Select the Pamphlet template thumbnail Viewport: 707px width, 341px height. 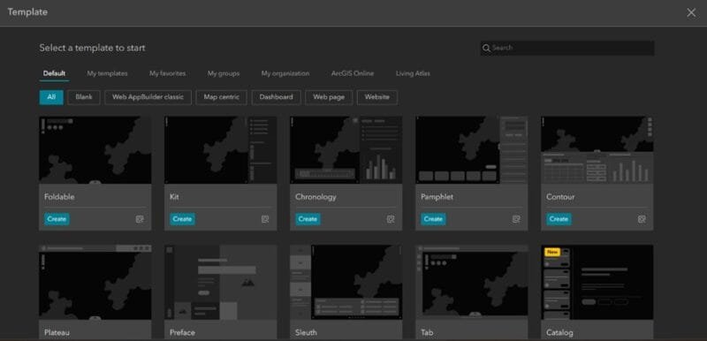(x=472, y=150)
